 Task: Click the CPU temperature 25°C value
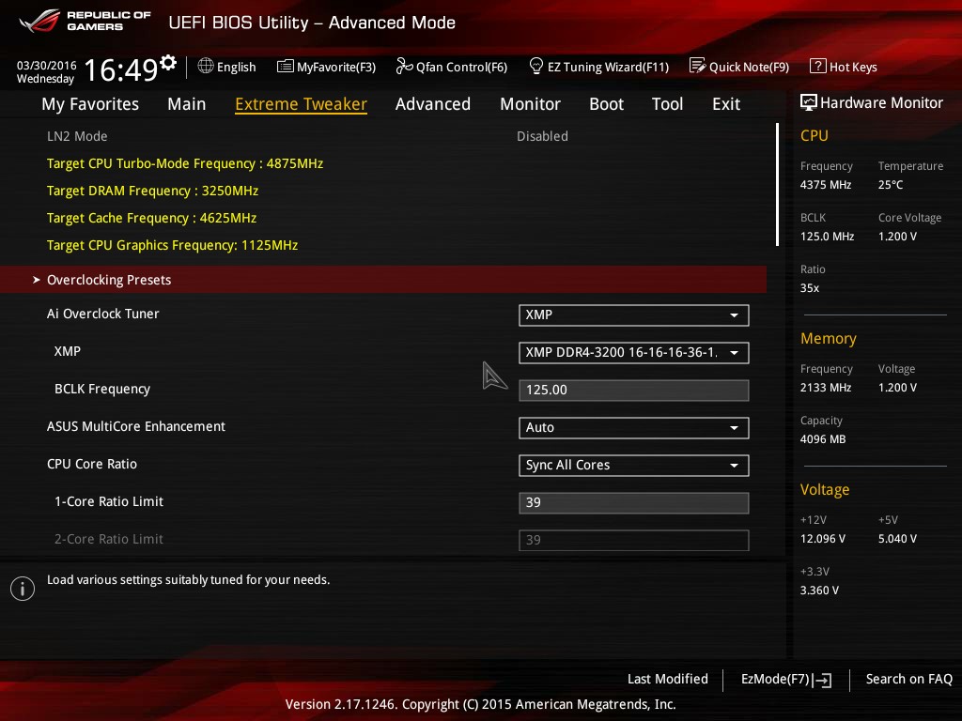[x=891, y=185]
